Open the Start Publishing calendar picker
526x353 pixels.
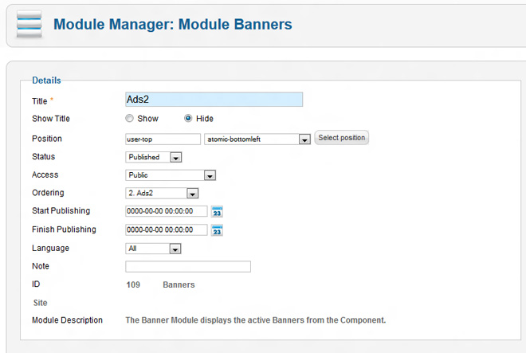(217, 211)
